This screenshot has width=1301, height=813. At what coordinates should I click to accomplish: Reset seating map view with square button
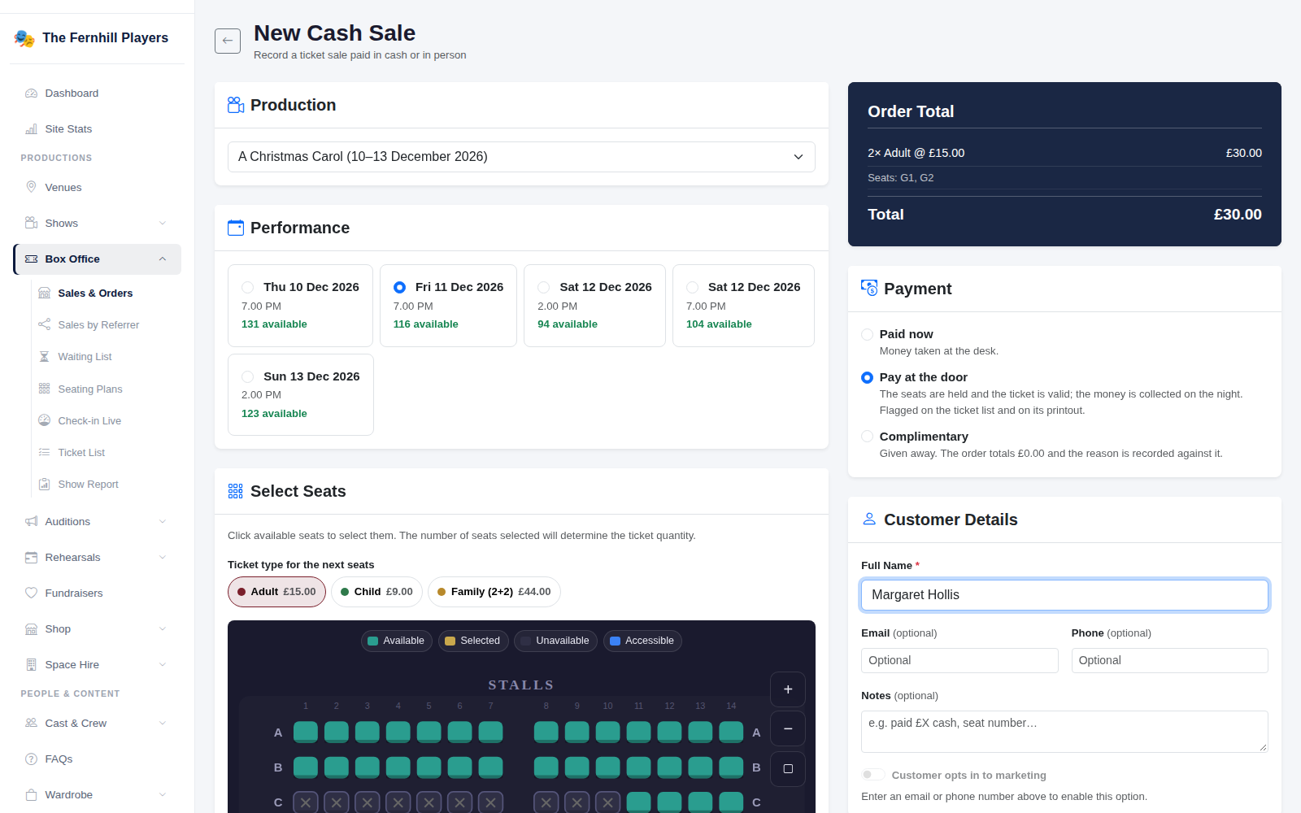pos(788,768)
